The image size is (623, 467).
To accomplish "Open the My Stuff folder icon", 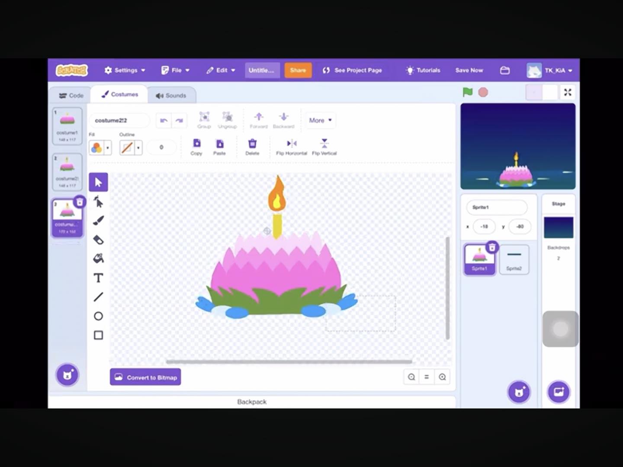I will pos(505,70).
